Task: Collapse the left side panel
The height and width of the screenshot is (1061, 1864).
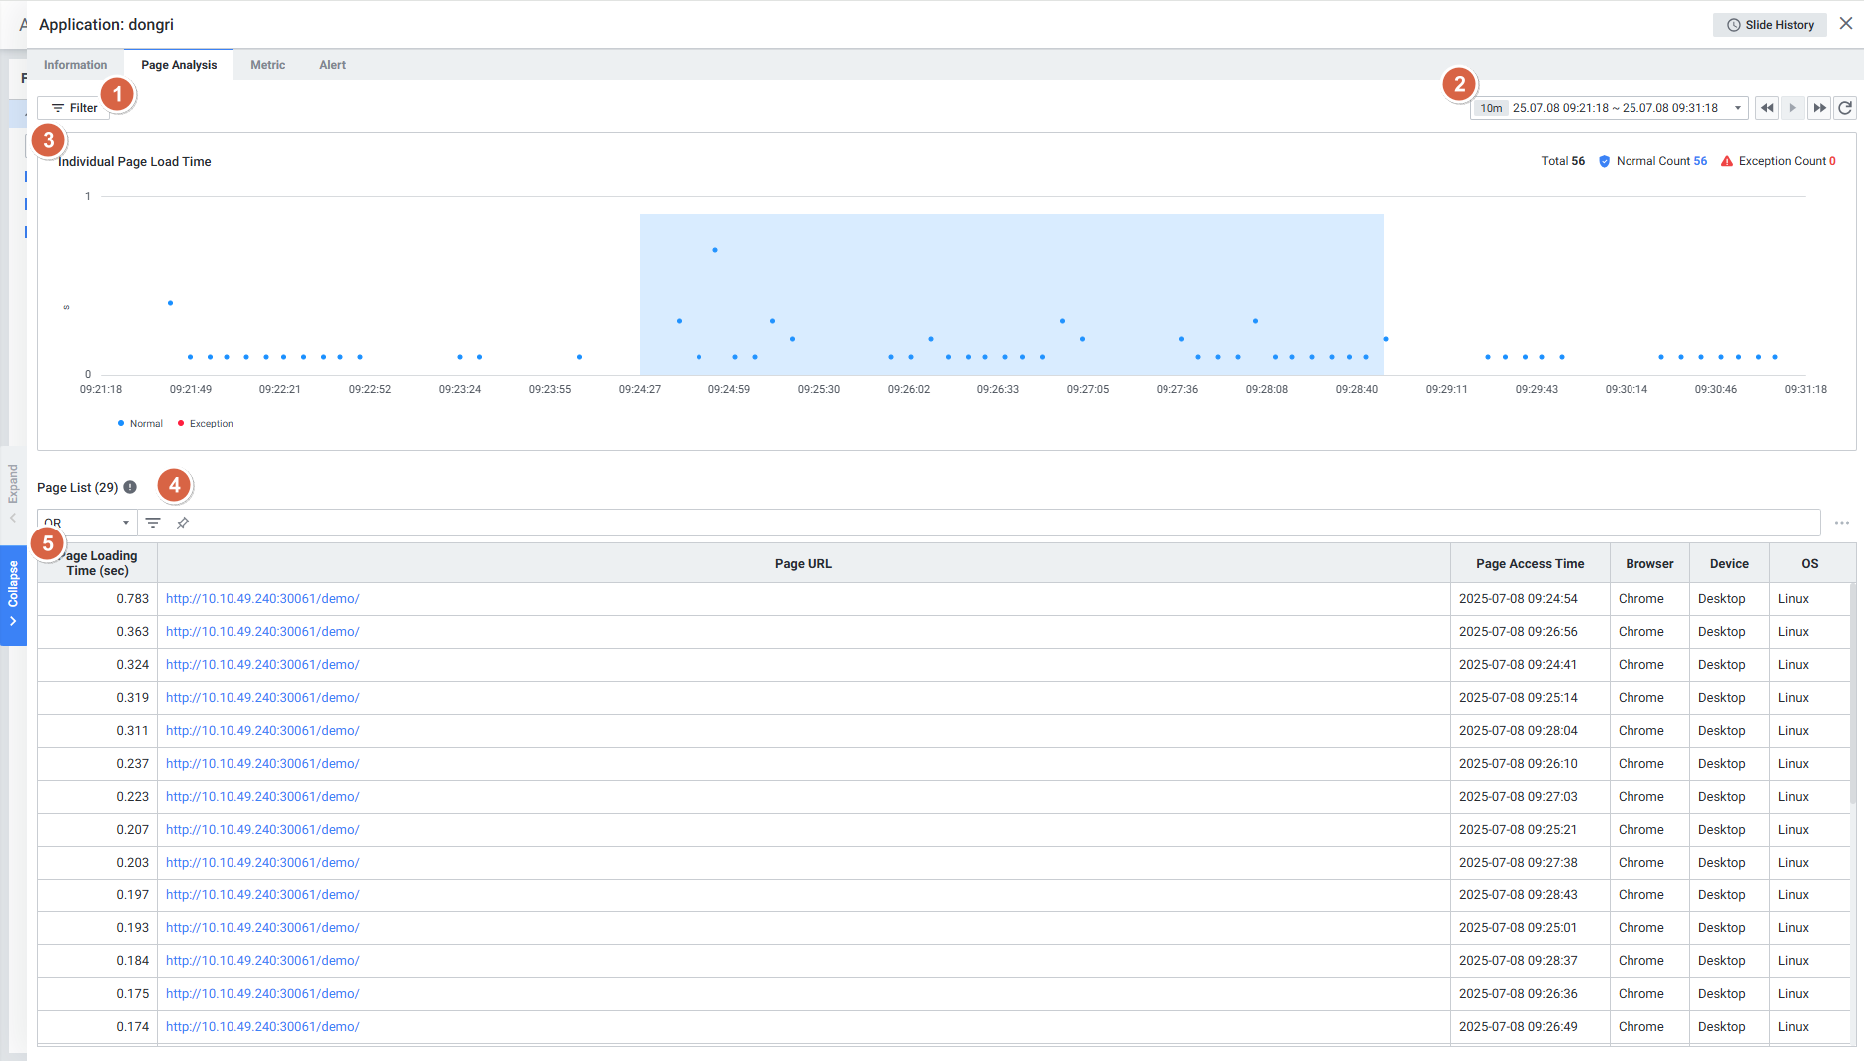Action: [x=13, y=595]
